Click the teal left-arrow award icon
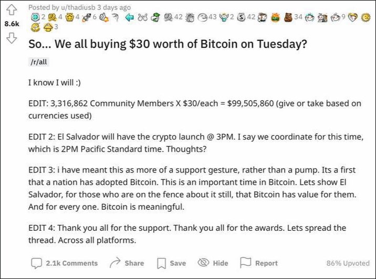The width and height of the screenshot is (376, 279). (130, 17)
